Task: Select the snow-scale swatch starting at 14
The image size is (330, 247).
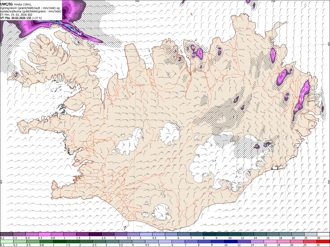Action: (260, 234)
